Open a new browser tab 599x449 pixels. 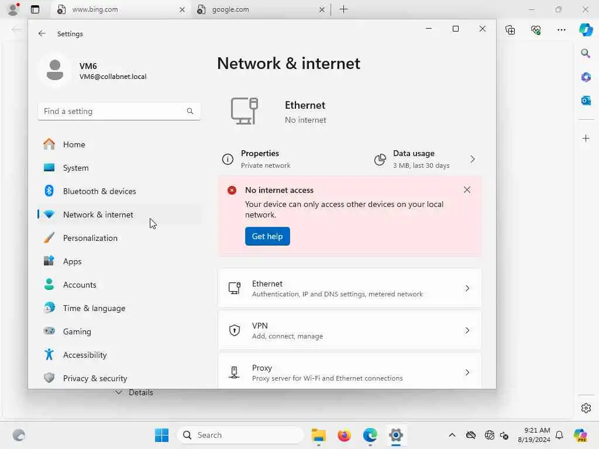[x=343, y=9]
